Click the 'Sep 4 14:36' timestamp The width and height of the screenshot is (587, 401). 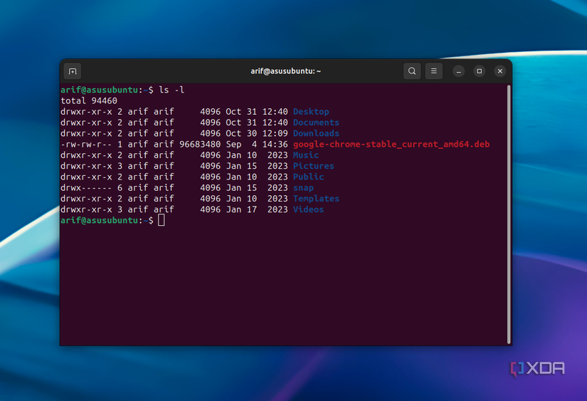[257, 145]
